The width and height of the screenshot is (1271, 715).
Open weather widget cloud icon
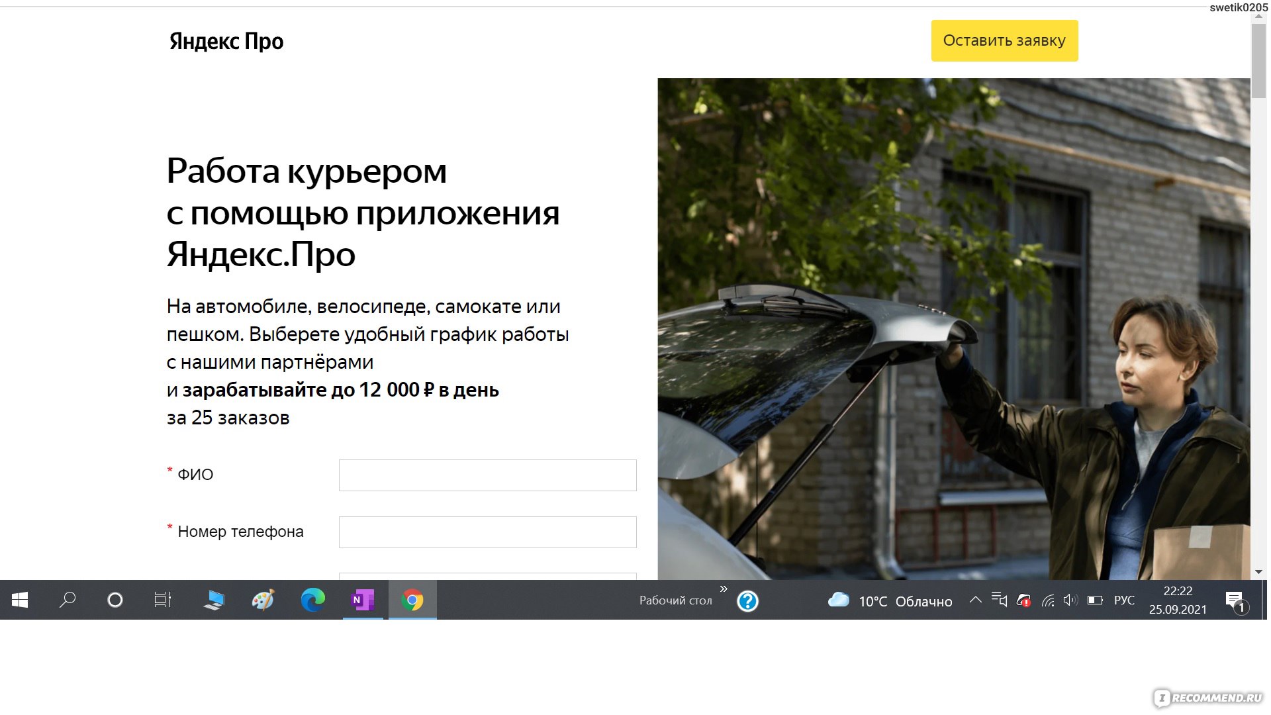838,600
